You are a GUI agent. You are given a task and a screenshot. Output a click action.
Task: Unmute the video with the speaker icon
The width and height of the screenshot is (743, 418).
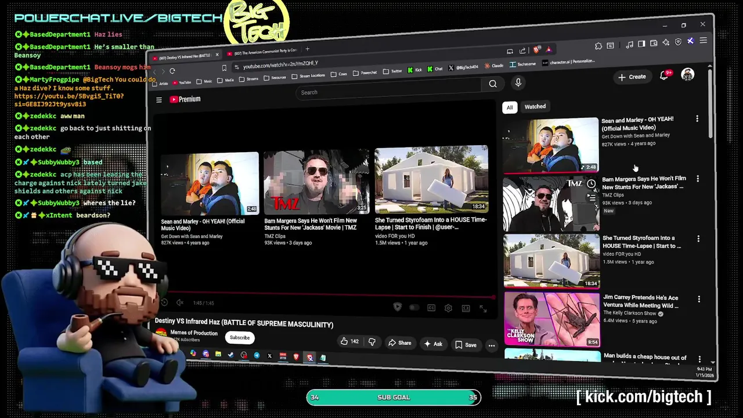[x=180, y=302]
